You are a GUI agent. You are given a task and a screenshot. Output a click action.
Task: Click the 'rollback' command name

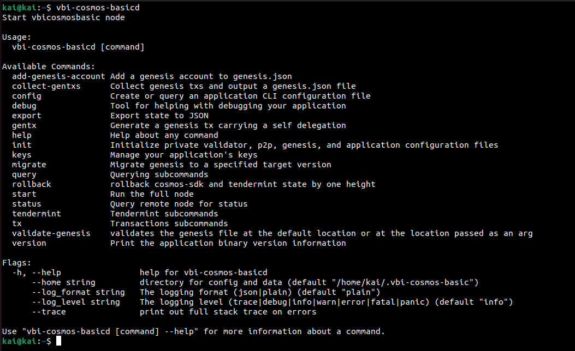[x=32, y=184]
